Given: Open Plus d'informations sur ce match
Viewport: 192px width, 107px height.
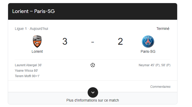Looking at the screenshot, I should click(x=93, y=100).
